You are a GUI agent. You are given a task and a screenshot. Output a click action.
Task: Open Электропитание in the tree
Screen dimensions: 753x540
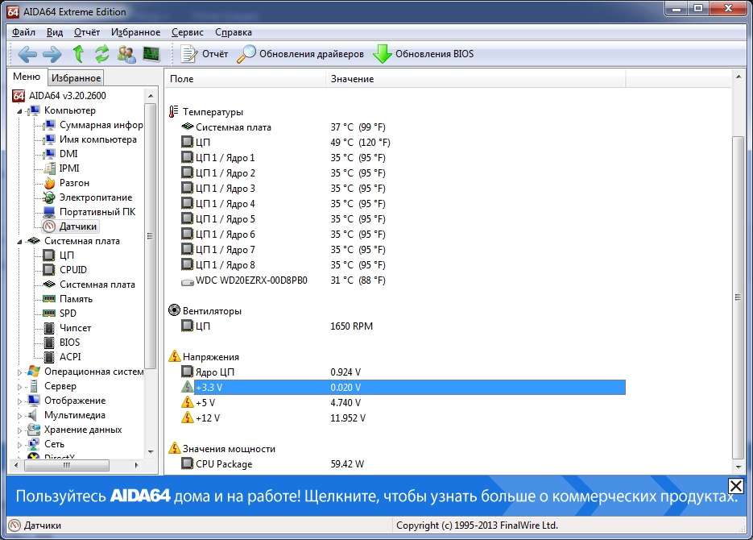pyautogui.click(x=88, y=197)
